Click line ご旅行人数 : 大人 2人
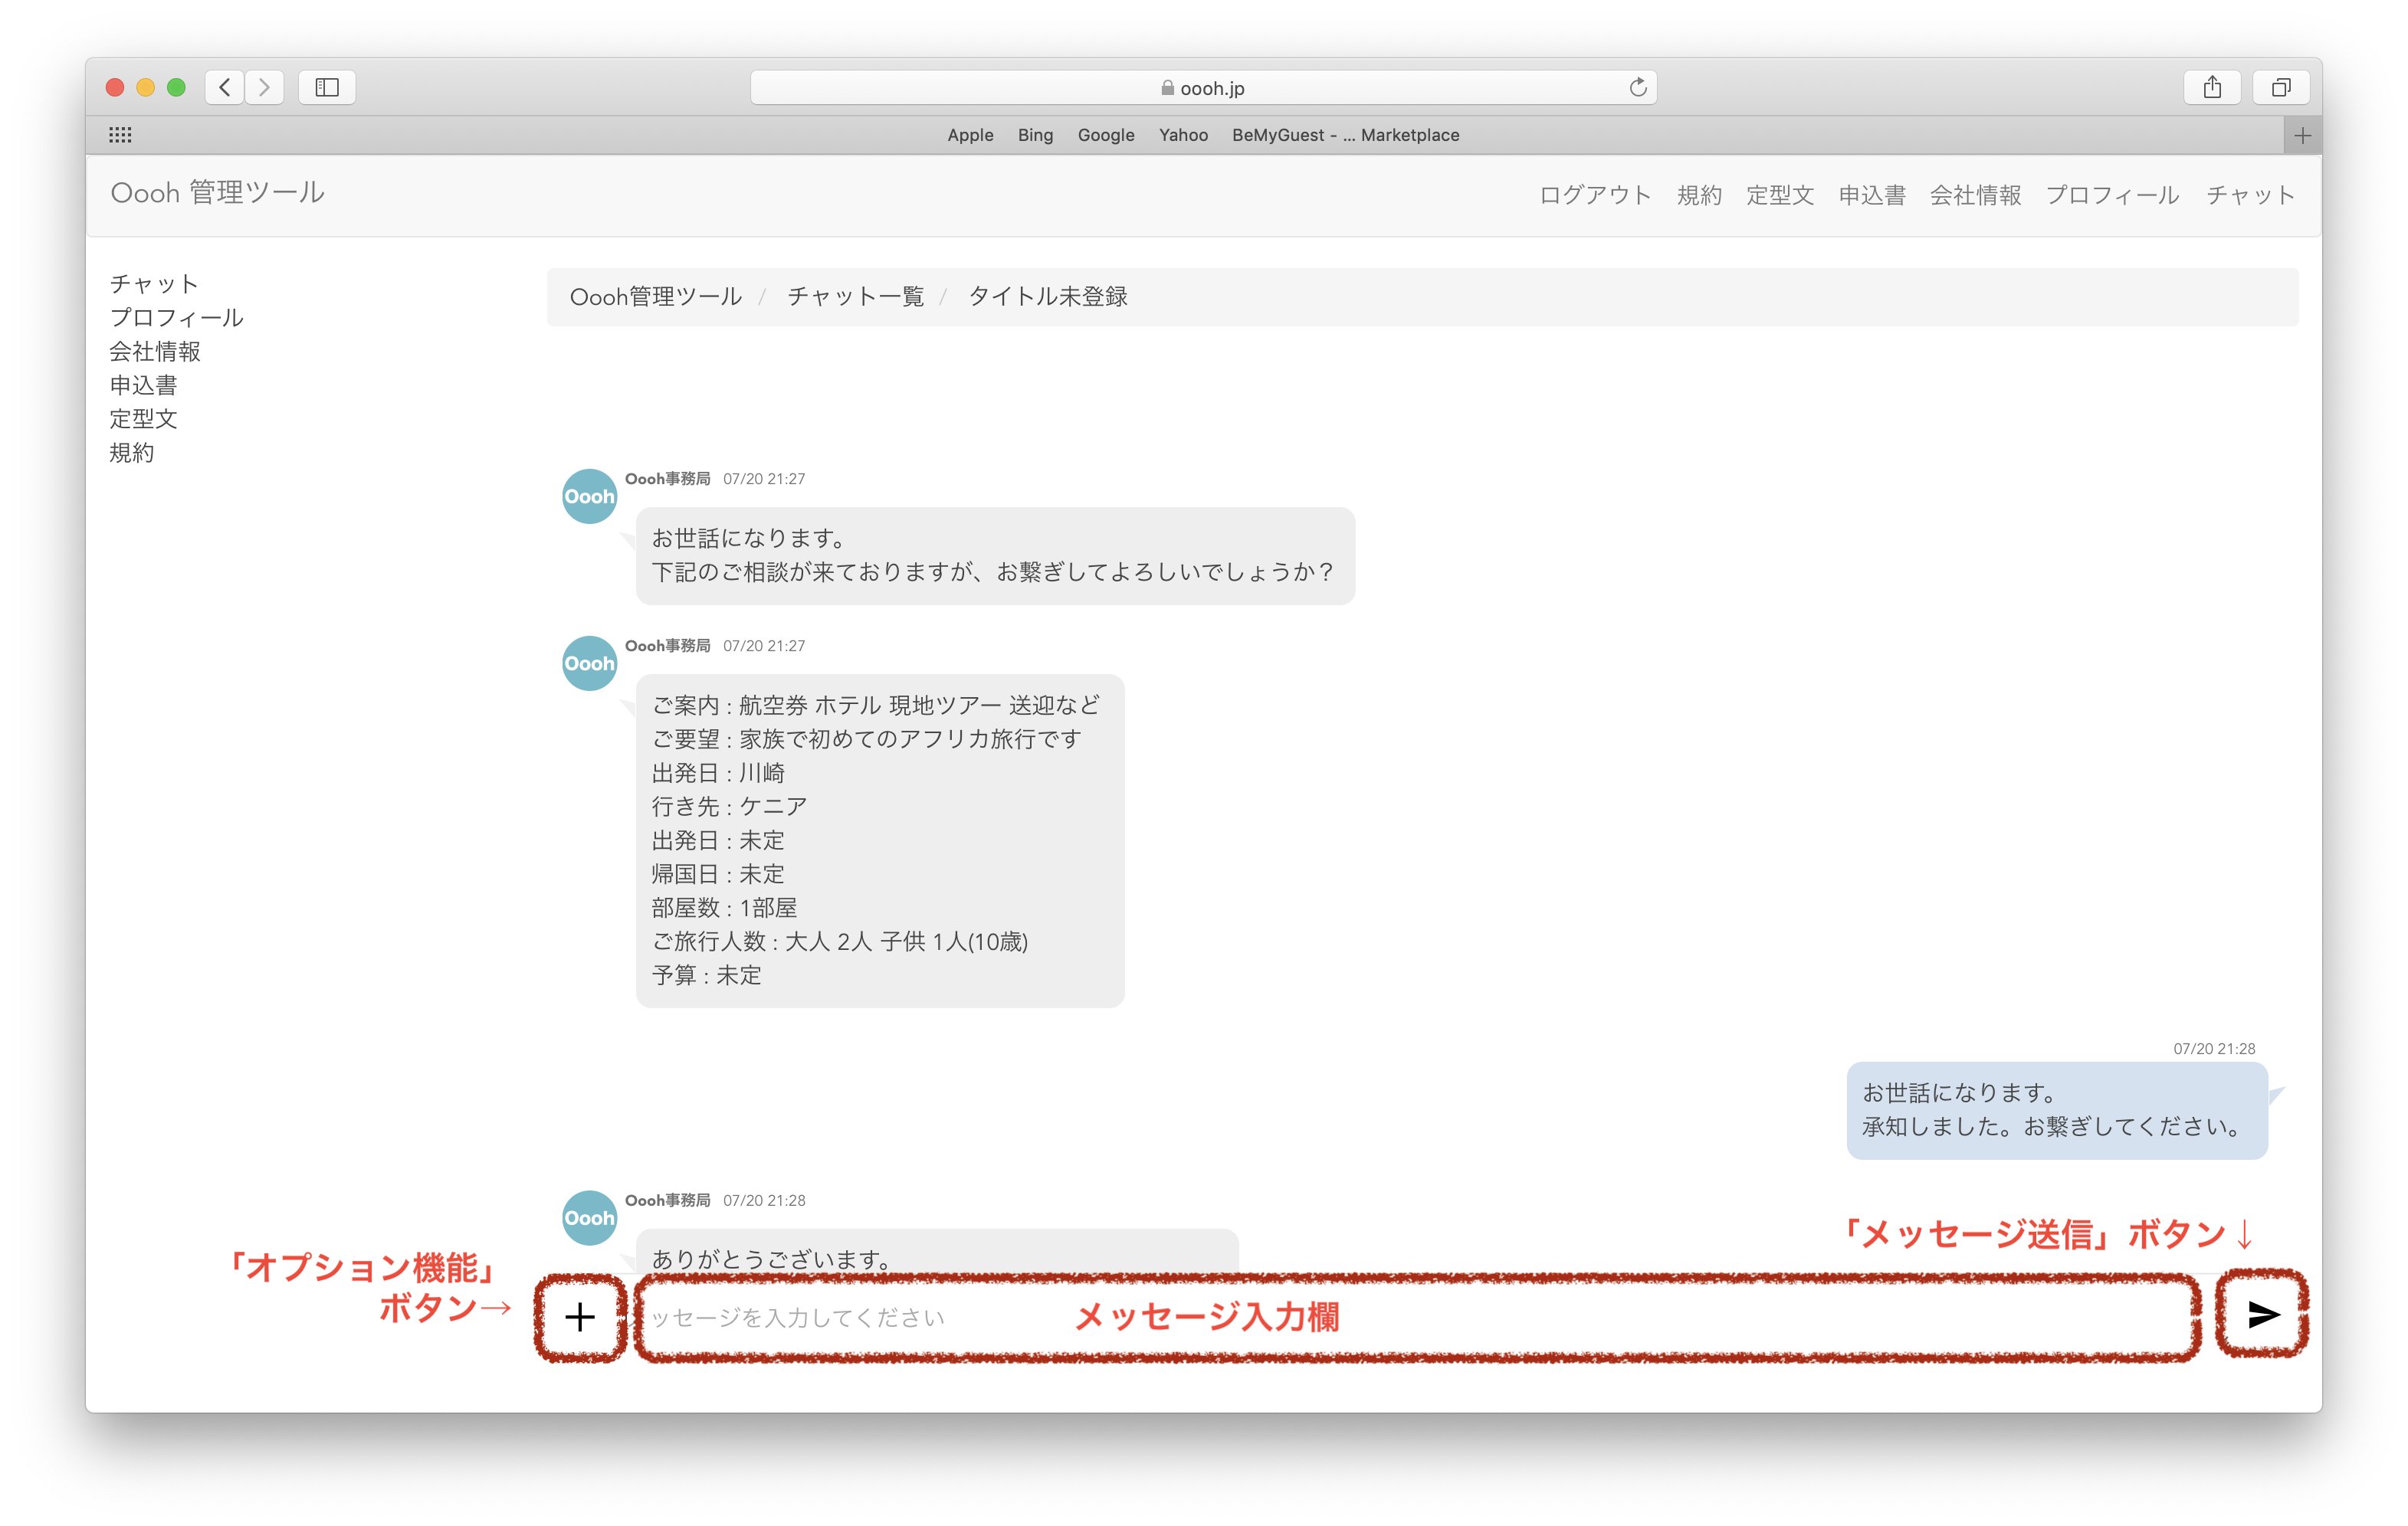The height and width of the screenshot is (1526, 2408). 840,941
